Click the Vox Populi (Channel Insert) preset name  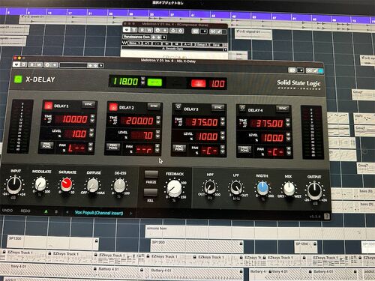(99, 213)
